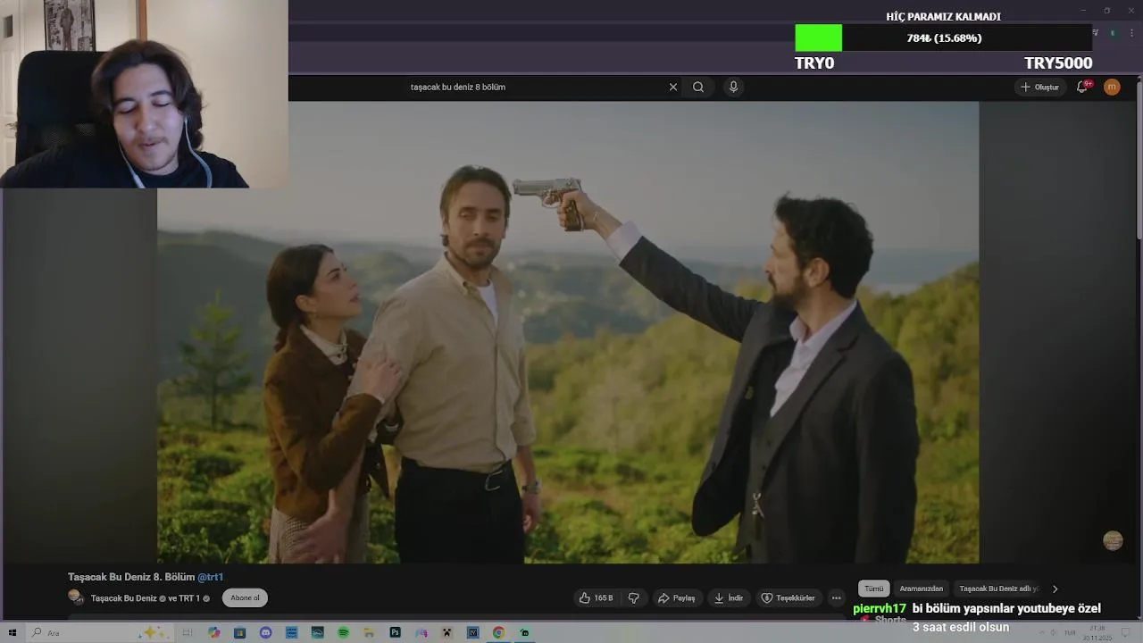Like the video with 165 B
1143x643 pixels.
click(x=596, y=598)
